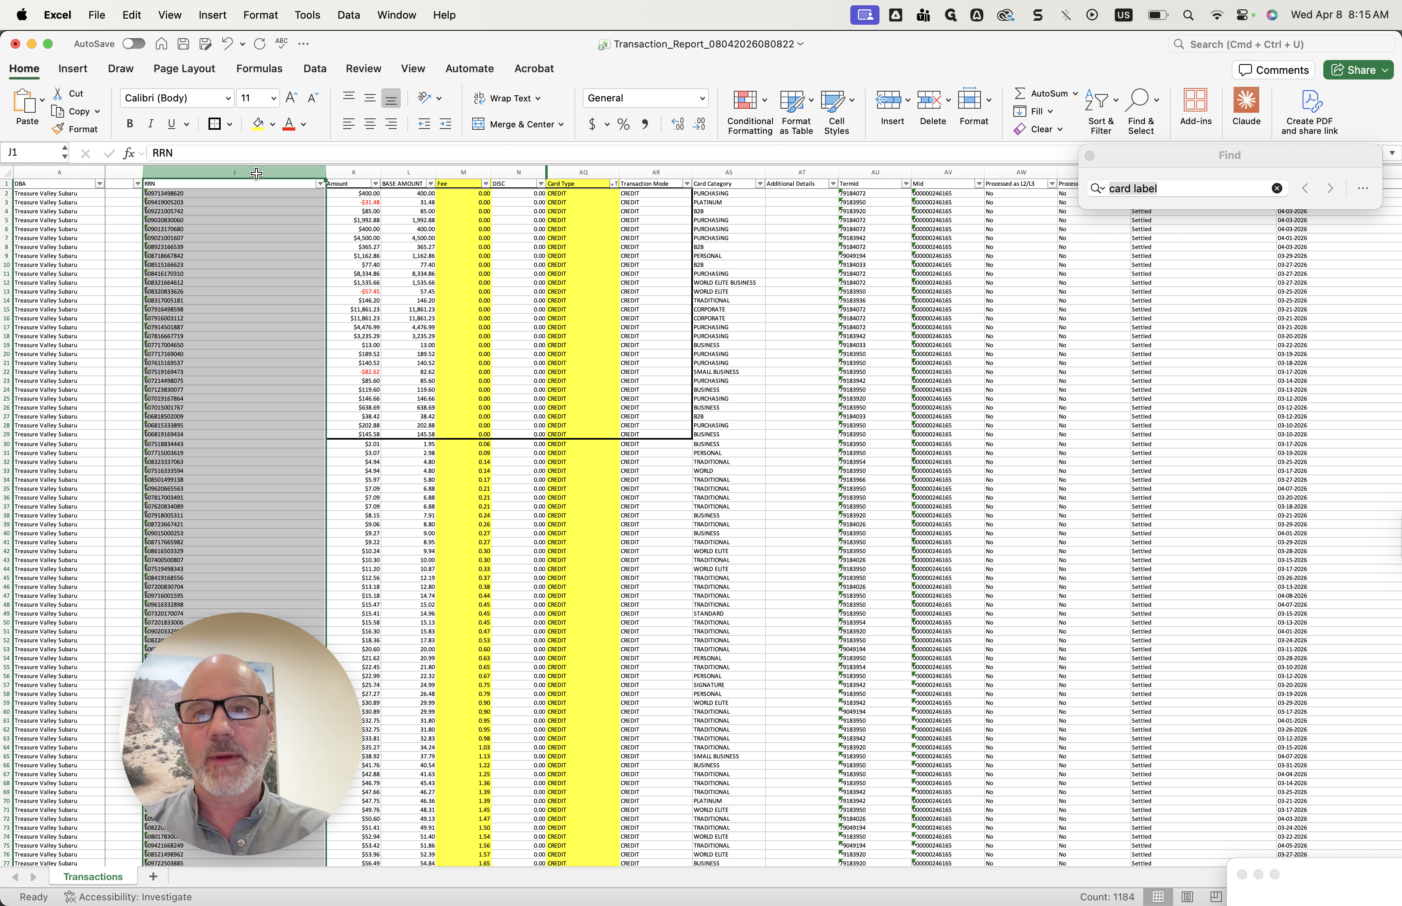Screen dimensions: 1402x906
Task: Clear the Find search text field
Action: click(1276, 188)
